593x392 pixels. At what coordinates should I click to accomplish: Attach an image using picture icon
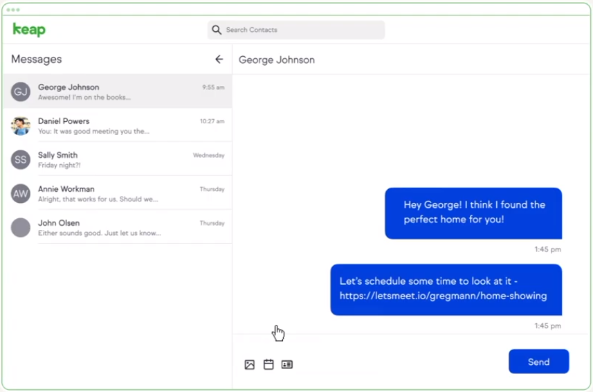(x=250, y=365)
